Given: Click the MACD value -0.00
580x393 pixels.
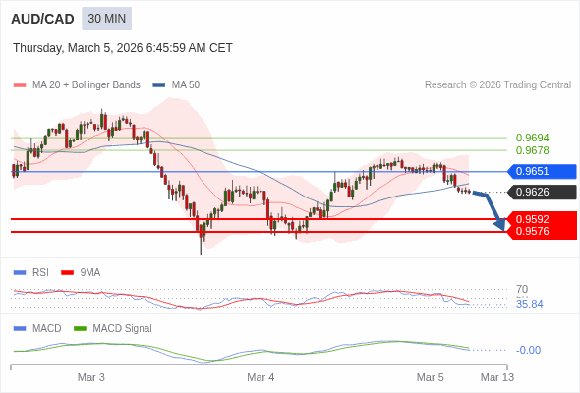Looking at the screenshot, I should (x=528, y=350).
